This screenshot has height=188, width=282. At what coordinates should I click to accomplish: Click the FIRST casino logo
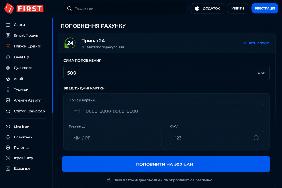(x=24, y=9)
